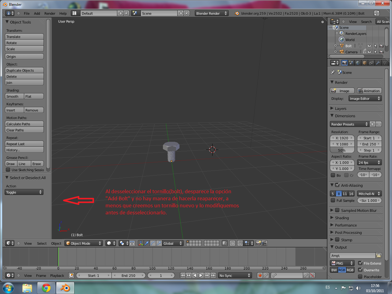392x294 pixels.
Task: Open the Modifiers properties tab
Action: pos(378,63)
